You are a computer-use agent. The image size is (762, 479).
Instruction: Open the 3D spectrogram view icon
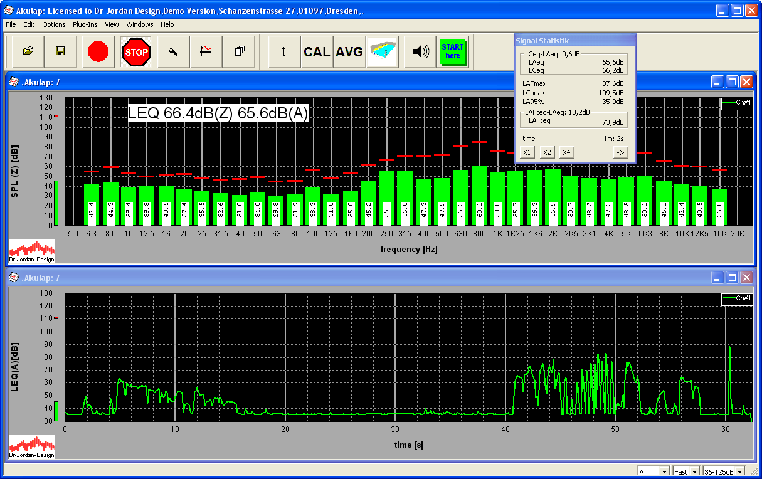pyautogui.click(x=383, y=51)
